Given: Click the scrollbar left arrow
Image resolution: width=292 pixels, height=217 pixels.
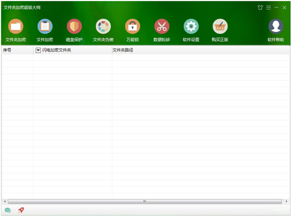Looking at the screenshot, I should 5,201.
